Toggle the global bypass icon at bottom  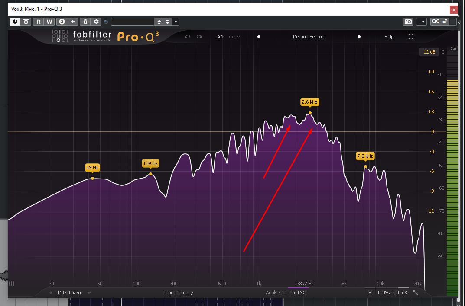tap(370, 293)
